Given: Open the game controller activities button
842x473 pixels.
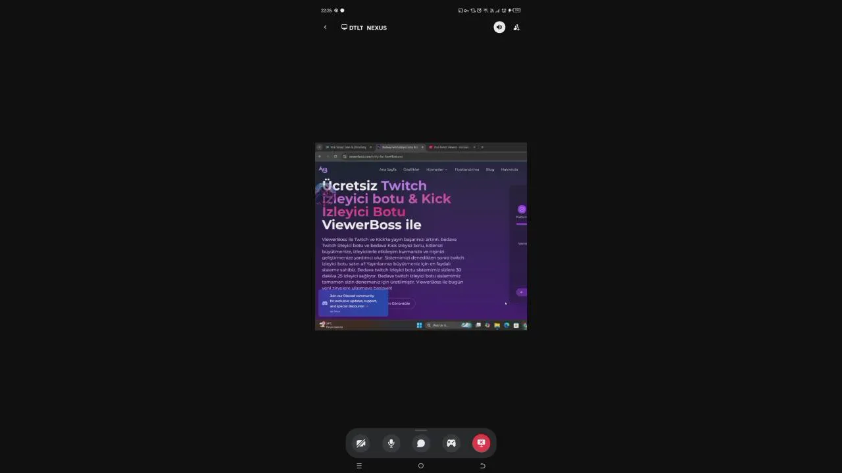Looking at the screenshot, I should pos(451,443).
